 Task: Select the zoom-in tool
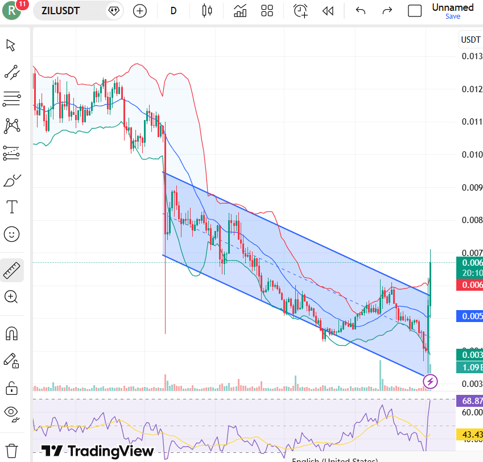(x=11, y=297)
